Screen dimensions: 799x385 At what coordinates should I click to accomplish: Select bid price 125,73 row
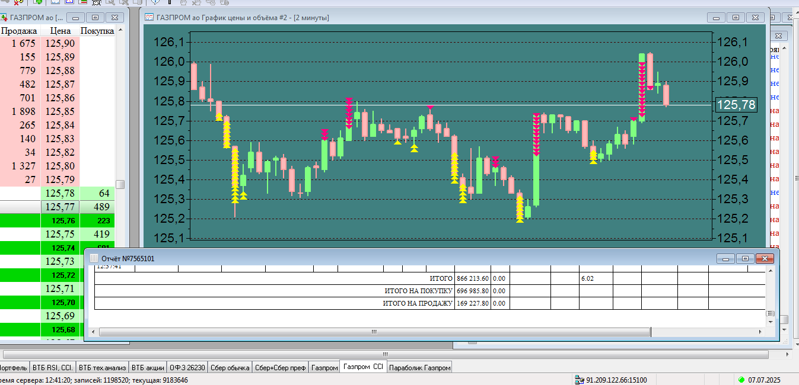[60, 261]
